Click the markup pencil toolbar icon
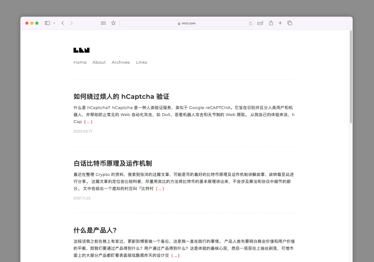This screenshot has width=374, height=262. pos(260,23)
